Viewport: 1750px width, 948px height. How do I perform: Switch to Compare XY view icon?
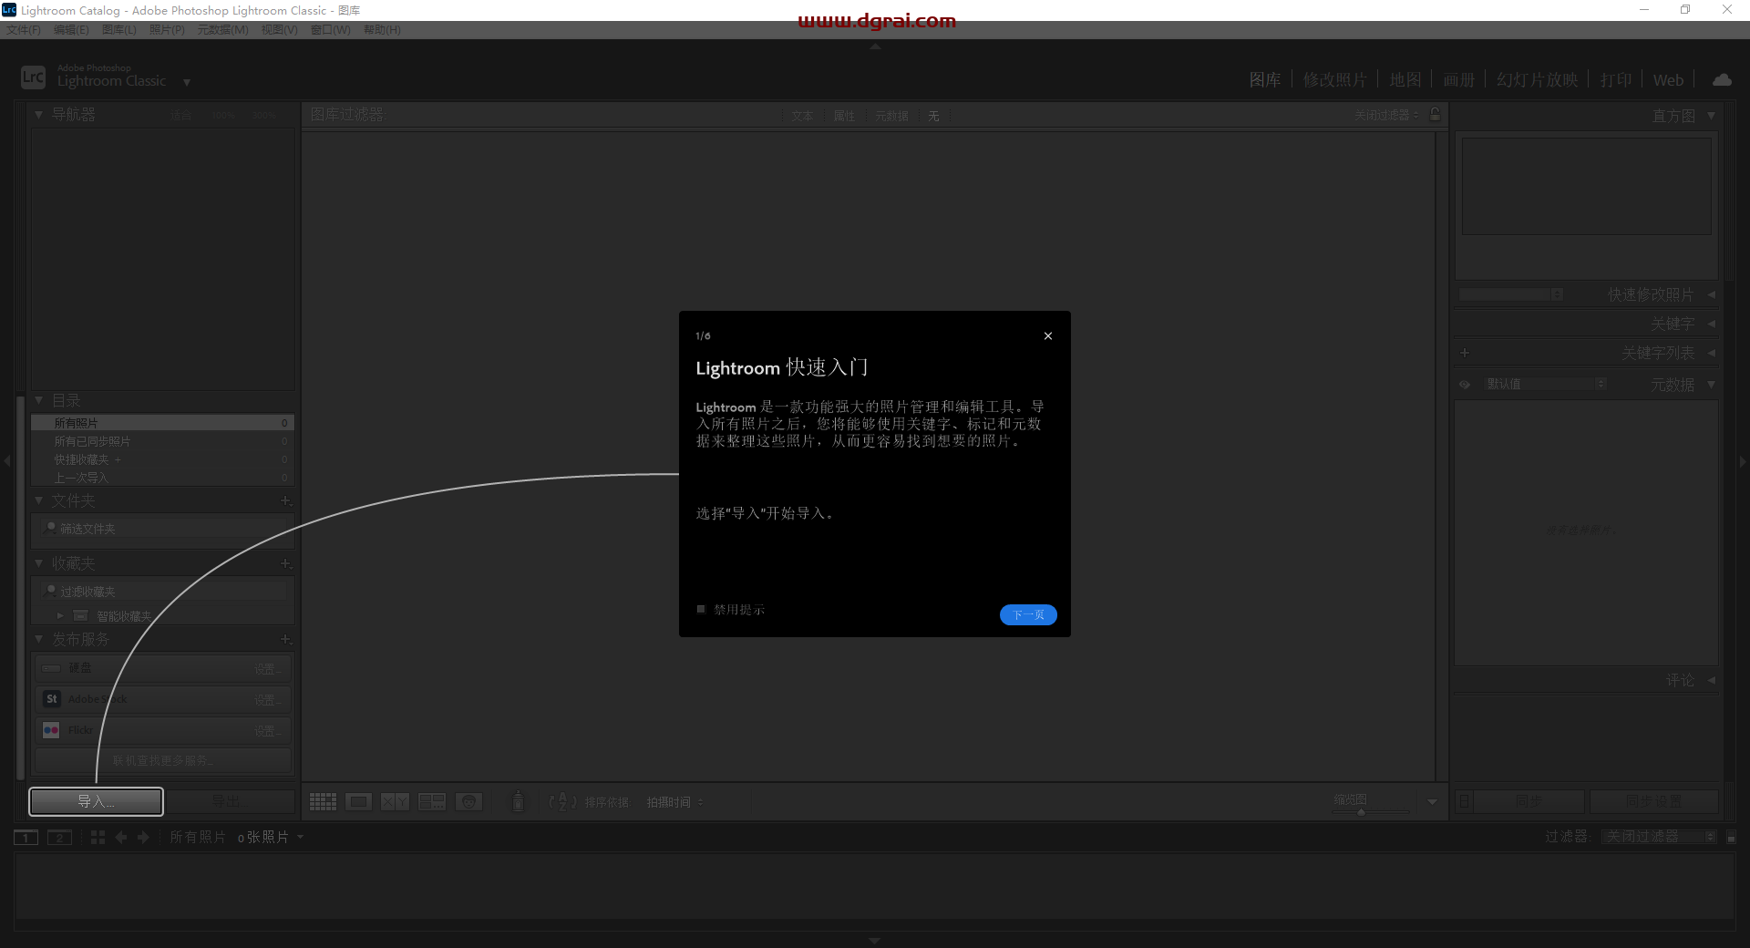pyautogui.click(x=395, y=802)
